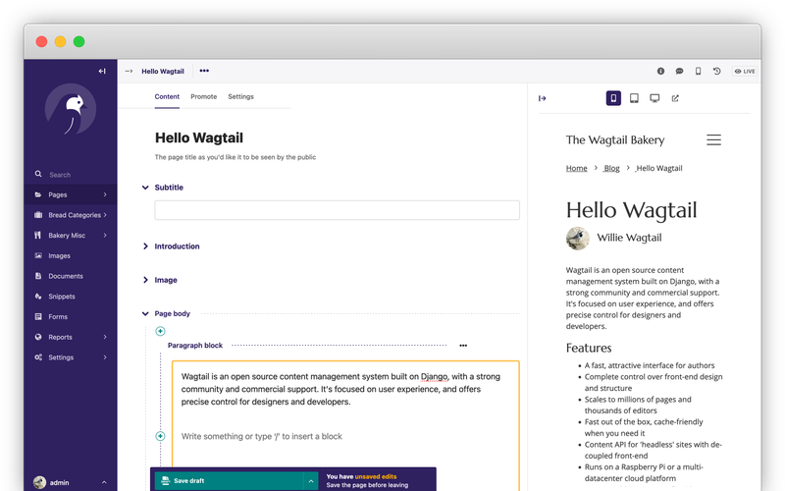Click the paragraph text in rich text editor

[x=340, y=389]
